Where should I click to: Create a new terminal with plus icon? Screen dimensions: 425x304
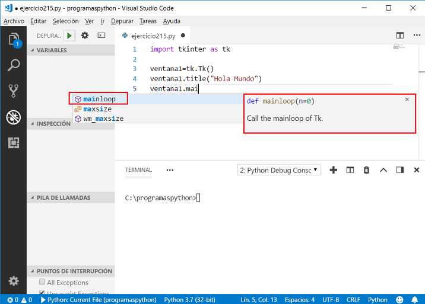coord(334,170)
